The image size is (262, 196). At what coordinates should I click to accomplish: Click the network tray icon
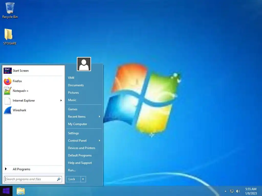(x=232, y=191)
